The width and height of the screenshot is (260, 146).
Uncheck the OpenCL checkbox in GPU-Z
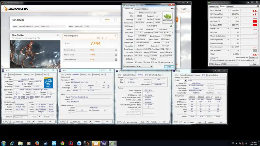[136, 62]
